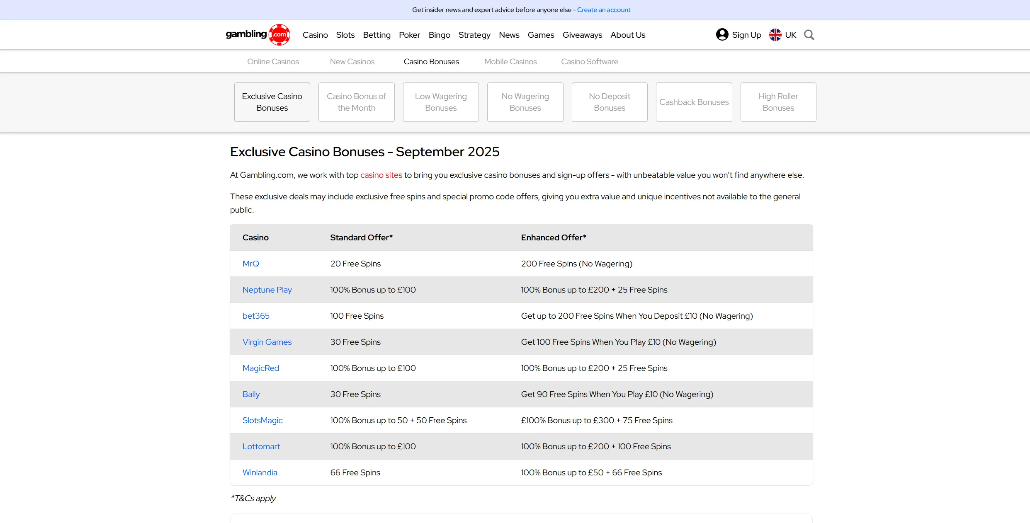The image size is (1030, 523).
Task: Open the MagicRed link
Action: pos(261,368)
